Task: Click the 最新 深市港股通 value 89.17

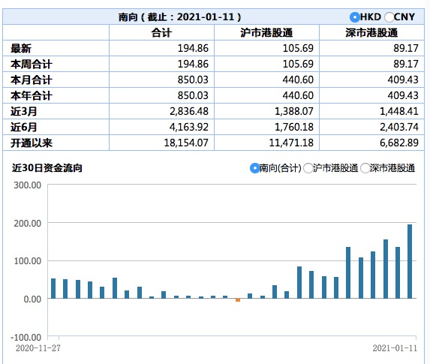Action: 406,48
